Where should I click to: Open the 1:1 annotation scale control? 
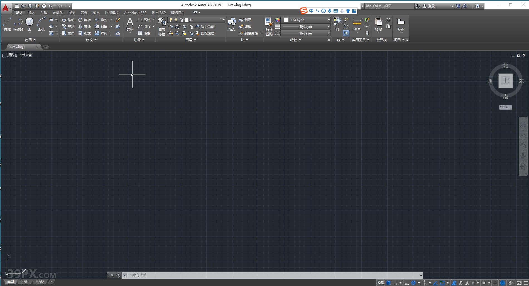[474, 282]
